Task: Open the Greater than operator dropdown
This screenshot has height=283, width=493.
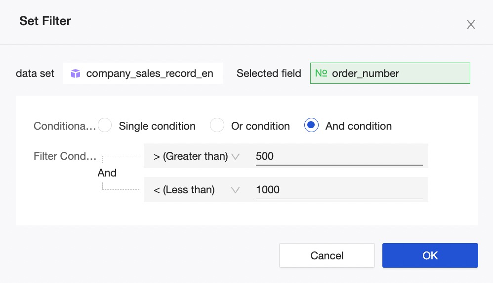Action: coord(196,156)
